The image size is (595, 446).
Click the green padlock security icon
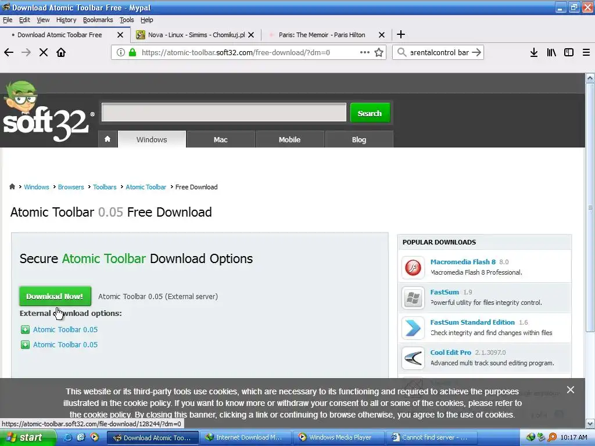click(x=132, y=52)
